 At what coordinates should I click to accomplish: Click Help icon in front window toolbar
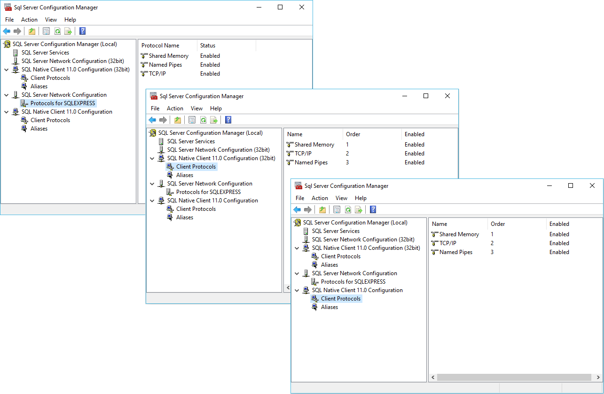click(x=373, y=210)
